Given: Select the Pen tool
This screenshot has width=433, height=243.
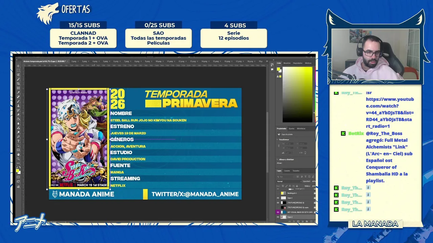Looking at the screenshot, I should click(18, 137).
